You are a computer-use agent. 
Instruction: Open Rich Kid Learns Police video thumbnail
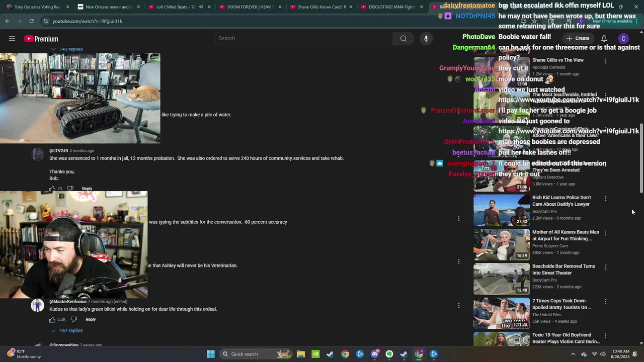tap(502, 210)
